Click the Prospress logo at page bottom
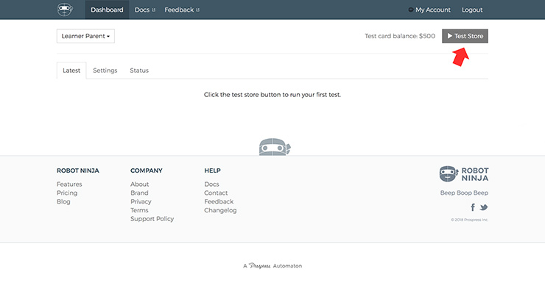545x291 pixels. (260, 266)
